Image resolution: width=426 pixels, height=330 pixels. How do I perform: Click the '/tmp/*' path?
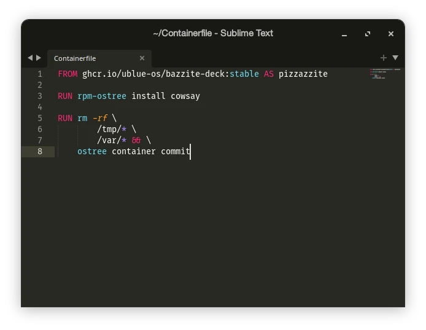click(112, 130)
